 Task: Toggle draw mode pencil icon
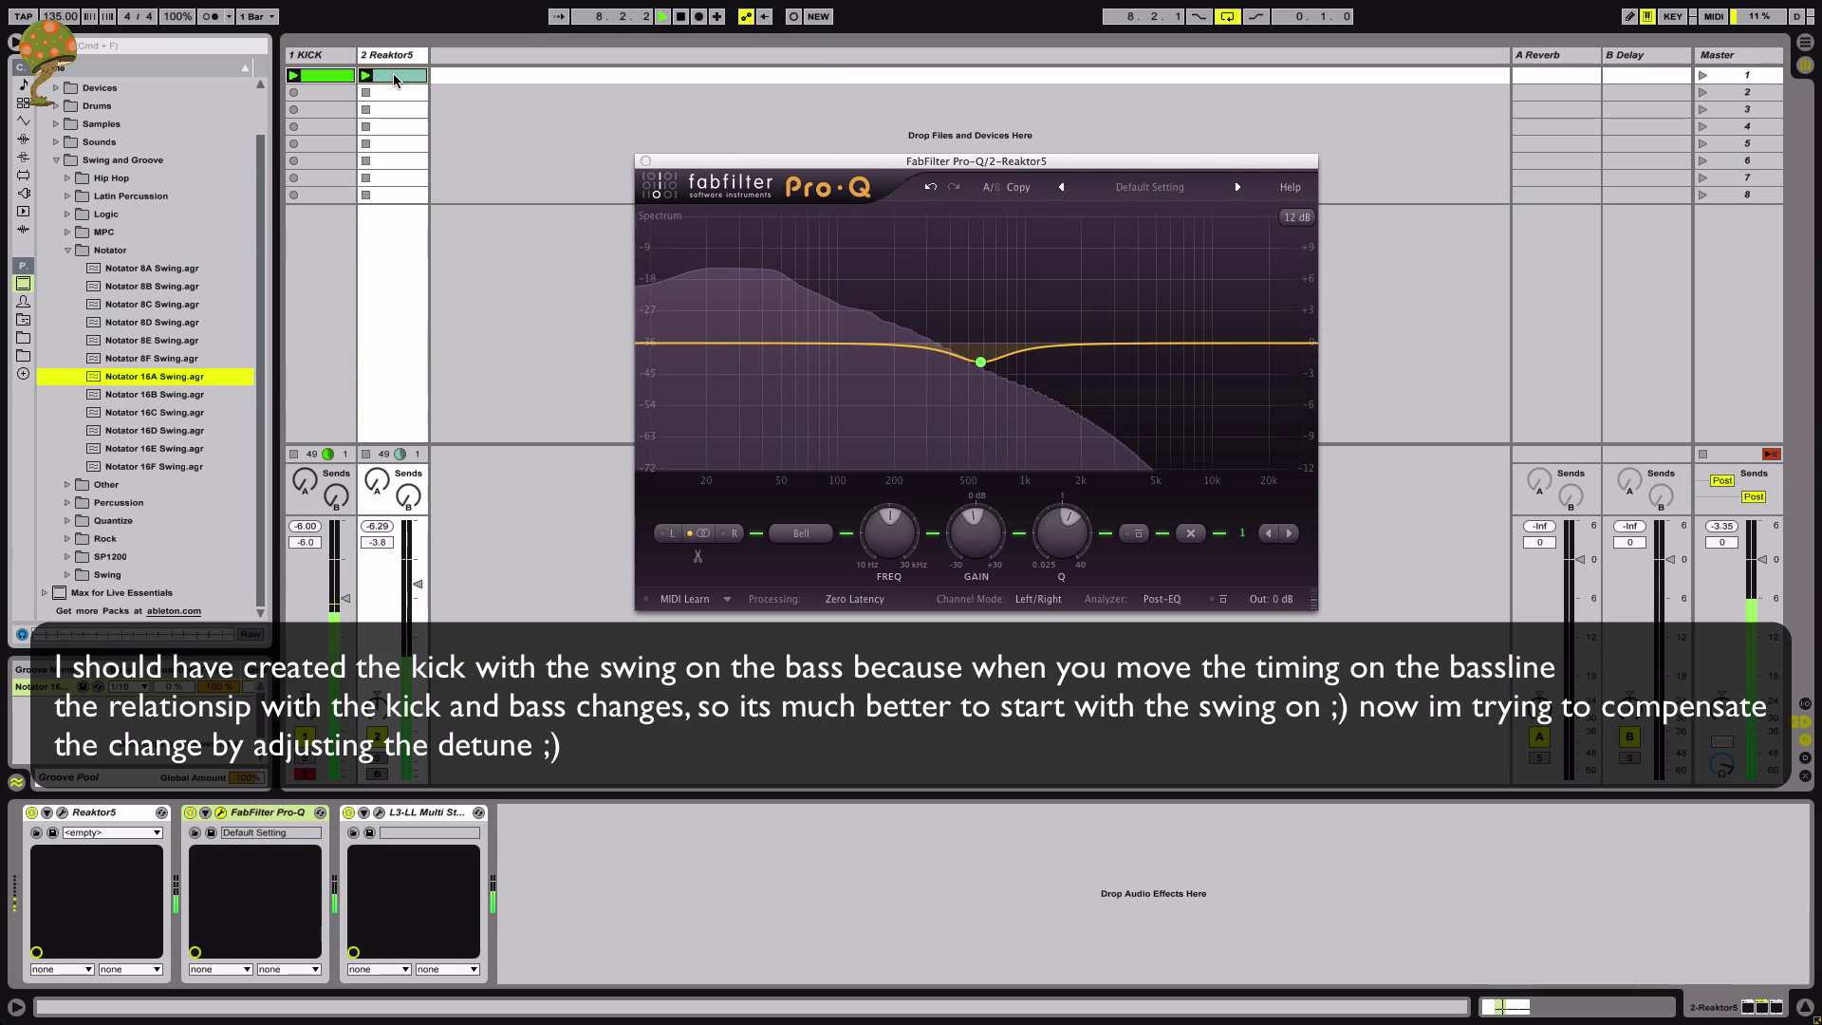(1629, 16)
